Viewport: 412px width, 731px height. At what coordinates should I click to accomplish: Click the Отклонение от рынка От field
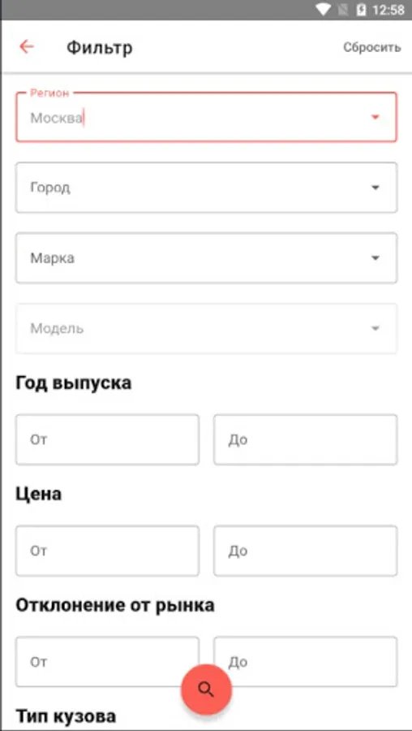pos(108,661)
